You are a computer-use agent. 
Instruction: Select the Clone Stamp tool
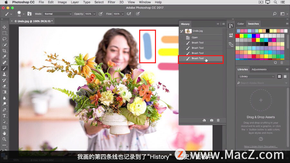tap(4, 75)
